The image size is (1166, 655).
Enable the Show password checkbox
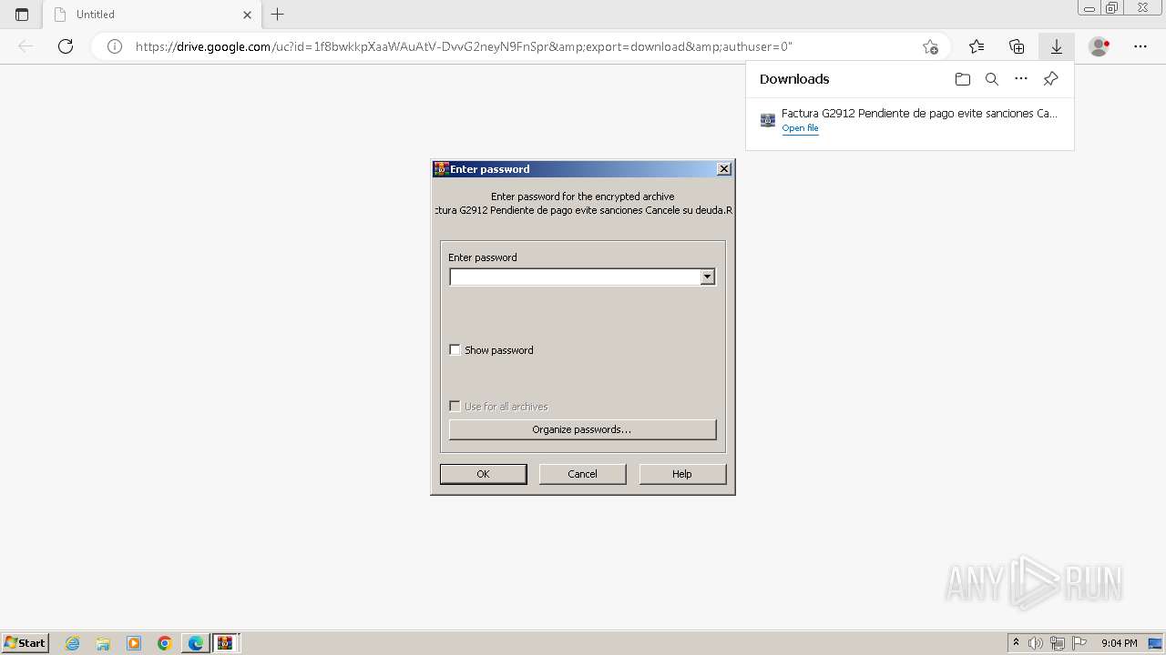455,350
